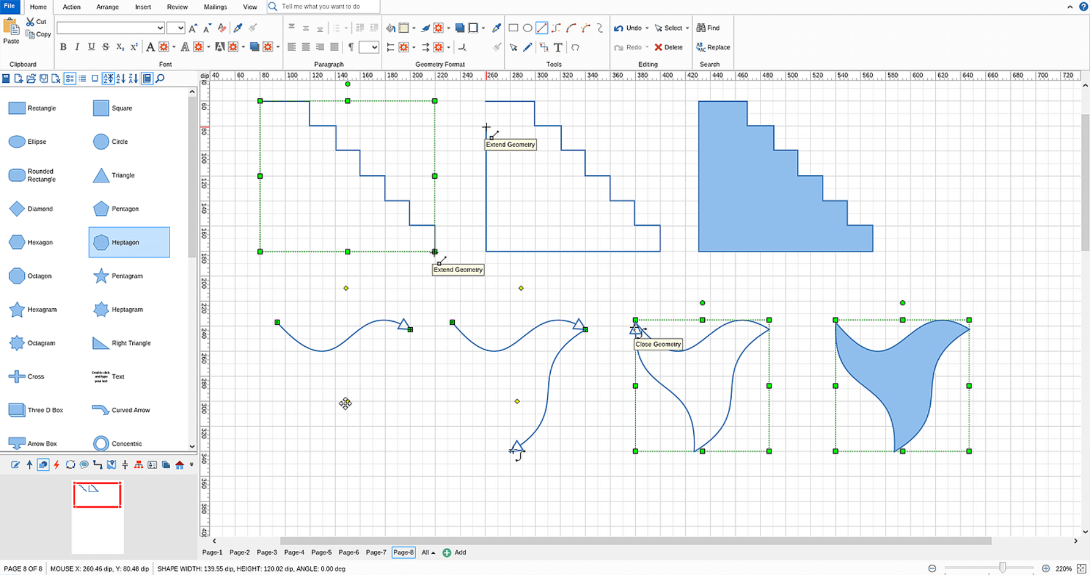This screenshot has height=575, width=1090.
Task: Switch to the Arrange ribbon tab
Action: coord(108,7)
